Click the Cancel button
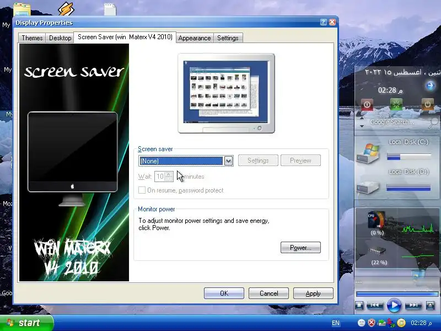441x331 pixels. [x=268, y=293]
